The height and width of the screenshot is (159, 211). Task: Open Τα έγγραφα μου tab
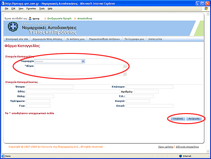[134, 39]
